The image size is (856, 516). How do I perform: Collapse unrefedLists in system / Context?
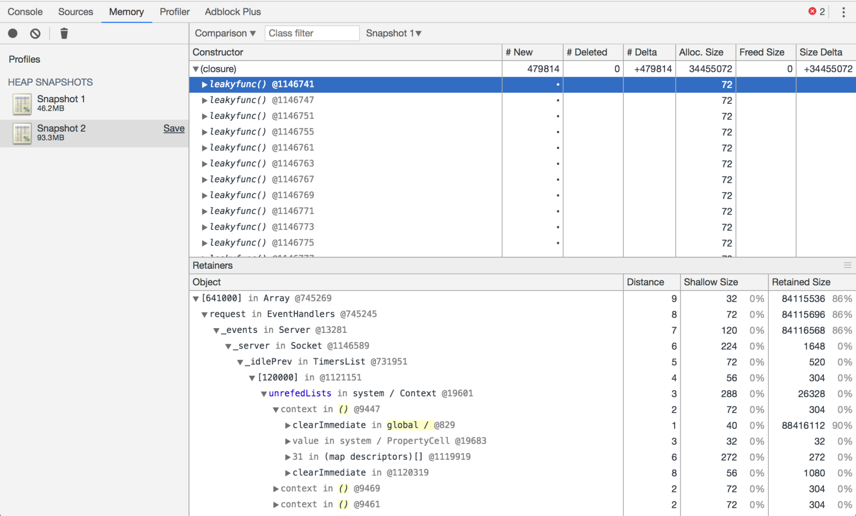click(264, 394)
